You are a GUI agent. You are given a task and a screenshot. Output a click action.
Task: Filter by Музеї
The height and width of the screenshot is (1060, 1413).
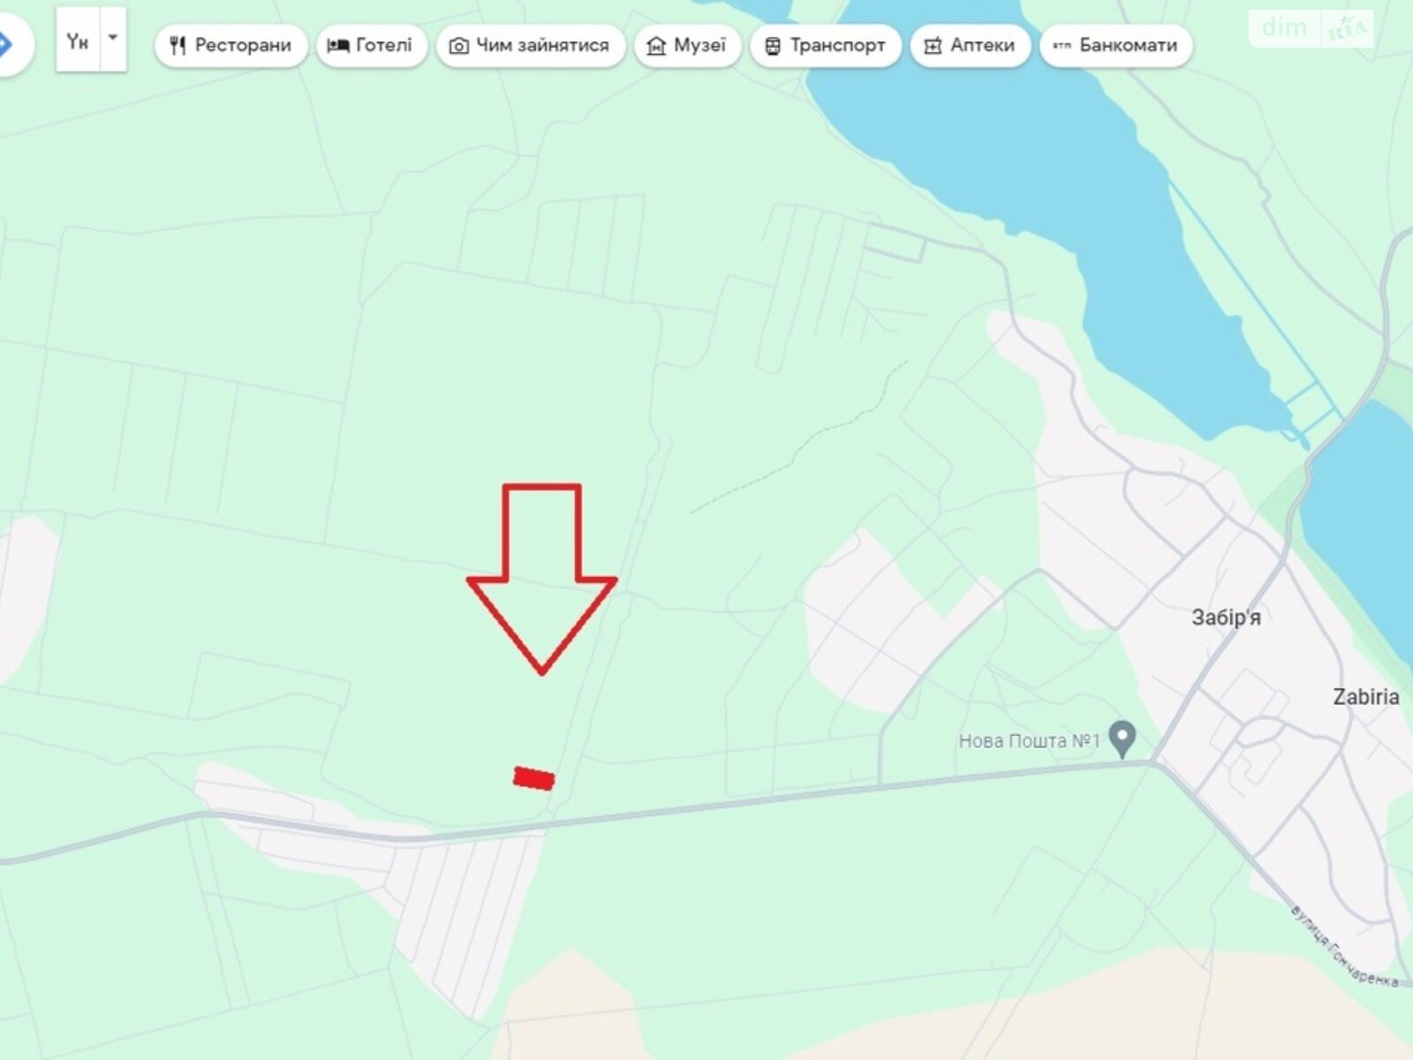pos(687,45)
